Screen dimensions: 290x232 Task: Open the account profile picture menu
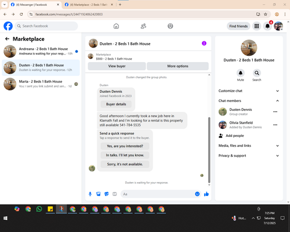coord(278,26)
